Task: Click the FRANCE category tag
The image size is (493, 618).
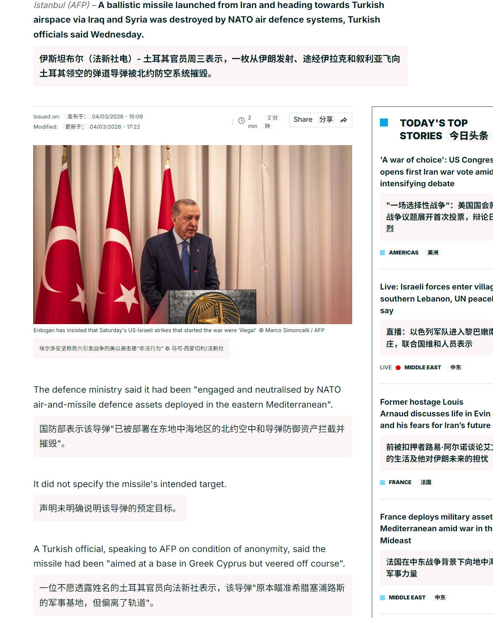Action: [400, 482]
